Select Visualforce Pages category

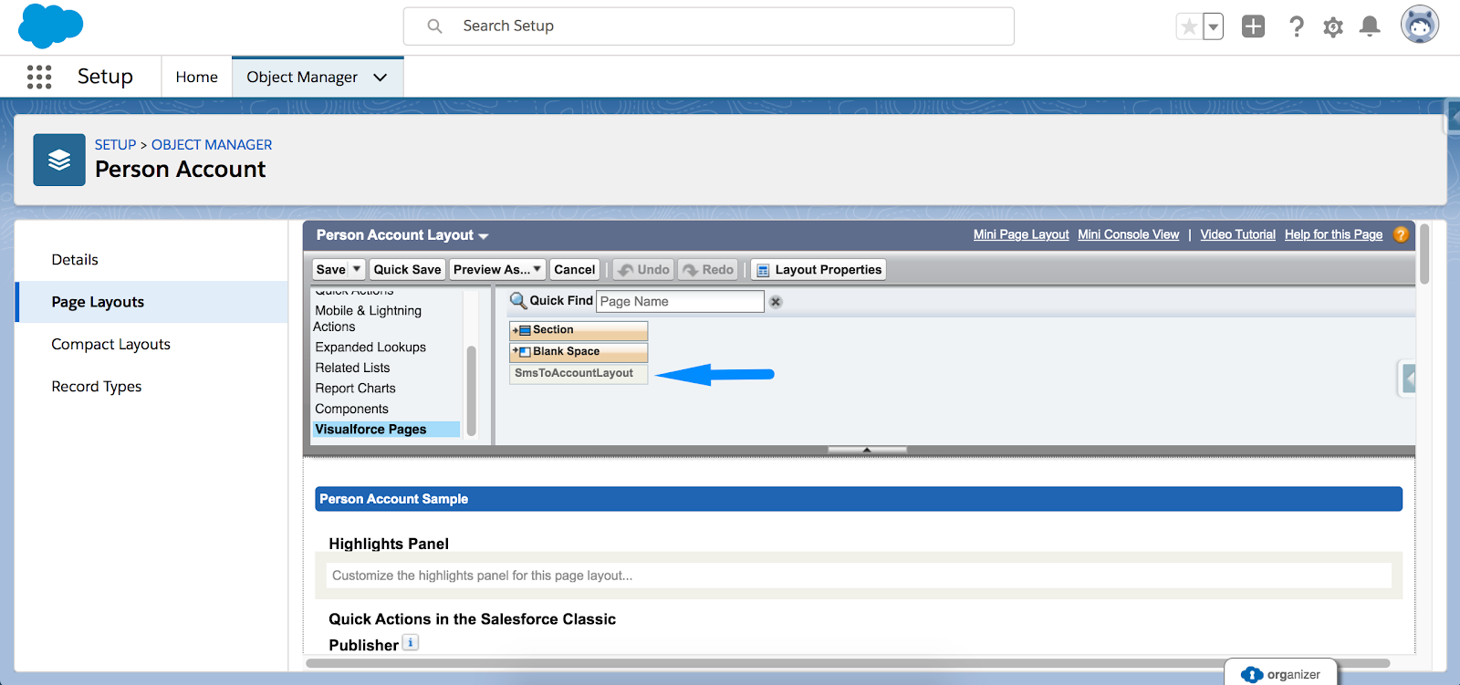click(x=386, y=430)
